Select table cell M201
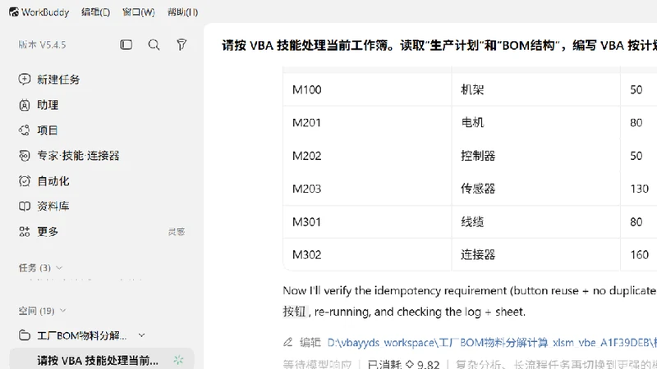Screen dimensions: 657x369 tap(306, 122)
